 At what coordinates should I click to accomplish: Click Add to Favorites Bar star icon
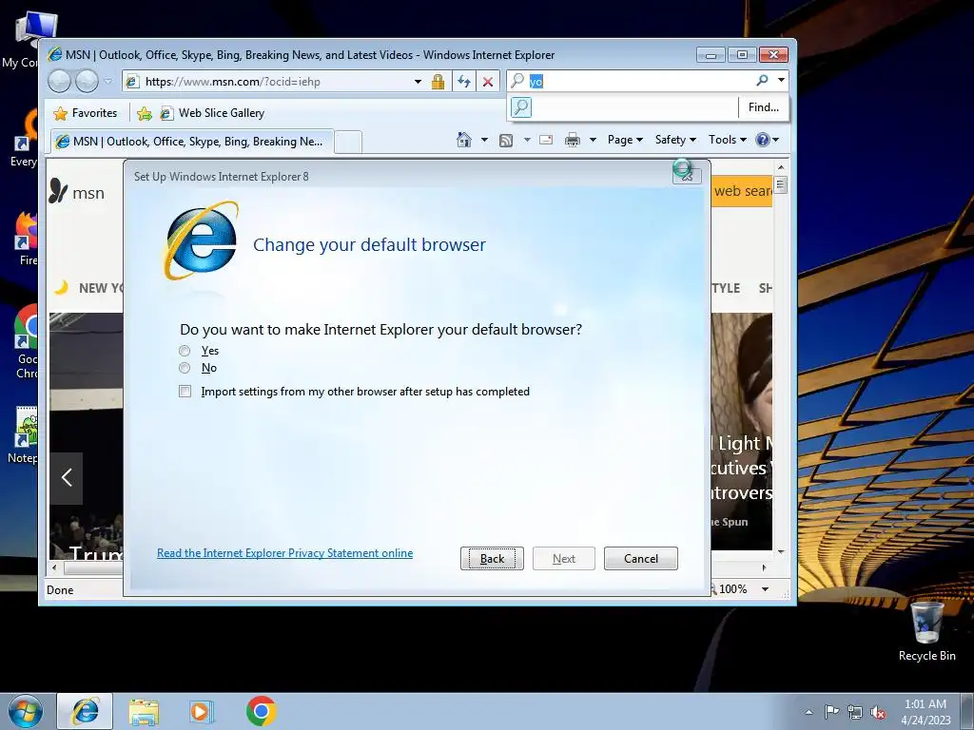click(145, 113)
